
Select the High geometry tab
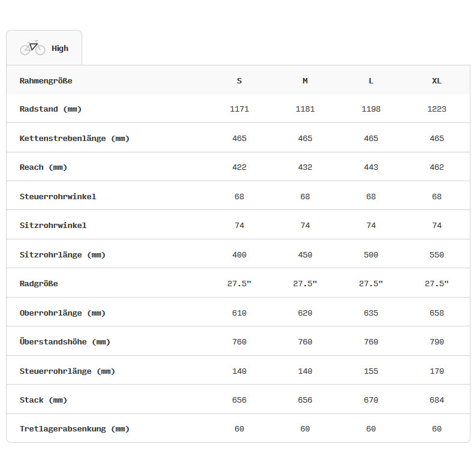point(44,48)
